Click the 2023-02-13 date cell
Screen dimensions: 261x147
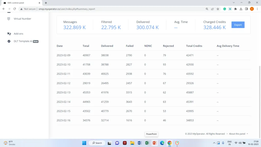pyautogui.click(x=63, y=92)
